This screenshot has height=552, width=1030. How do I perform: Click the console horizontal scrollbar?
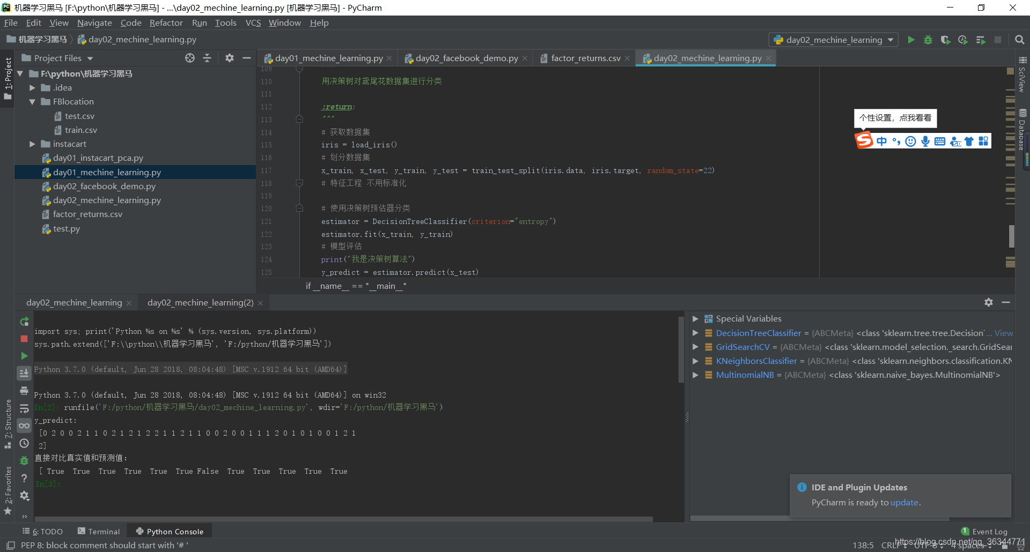[x=343, y=519]
